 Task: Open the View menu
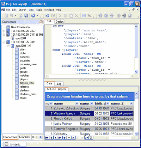[x=31, y=10]
